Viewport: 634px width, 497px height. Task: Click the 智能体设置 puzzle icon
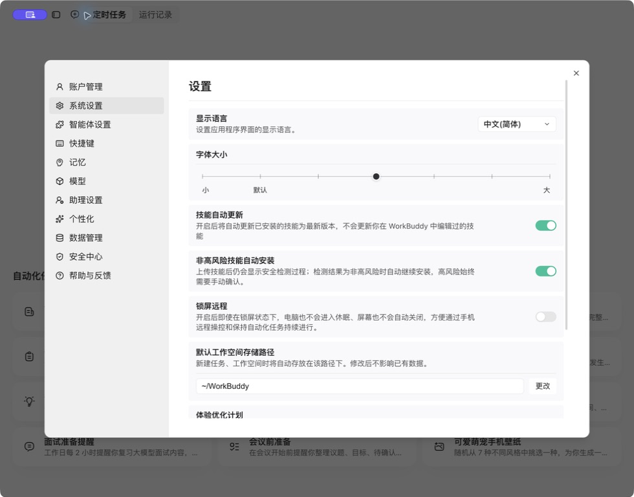click(x=60, y=124)
